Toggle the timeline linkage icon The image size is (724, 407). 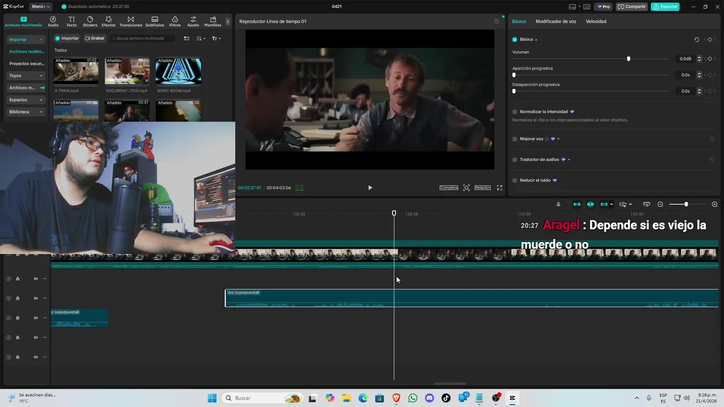pos(604,205)
